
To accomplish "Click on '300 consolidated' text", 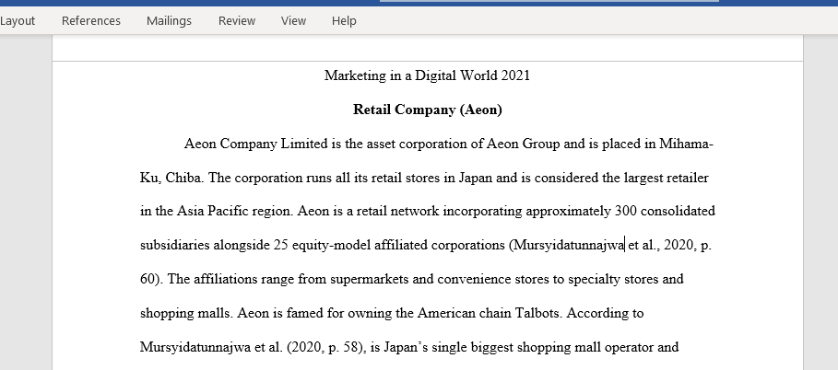I will pyautogui.click(x=665, y=212).
